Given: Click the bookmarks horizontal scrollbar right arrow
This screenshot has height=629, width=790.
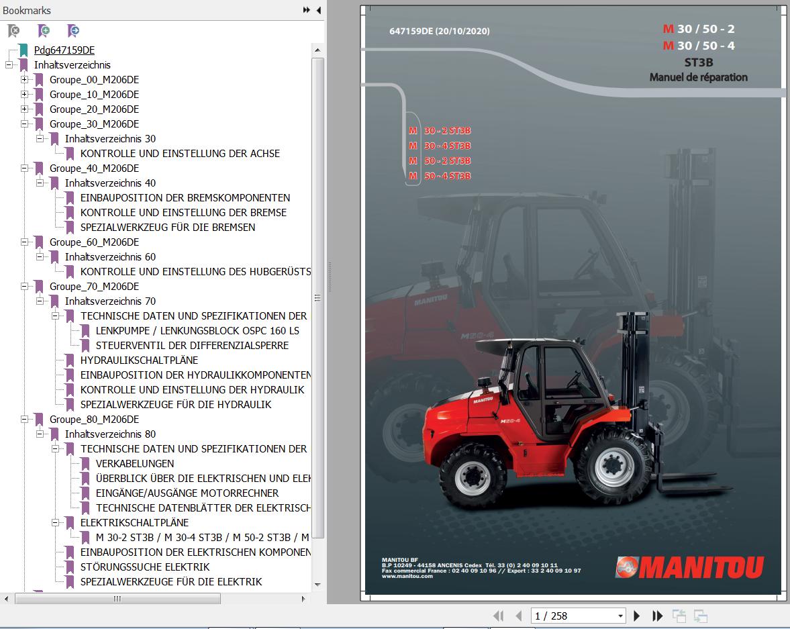Looking at the screenshot, I should (x=303, y=599).
